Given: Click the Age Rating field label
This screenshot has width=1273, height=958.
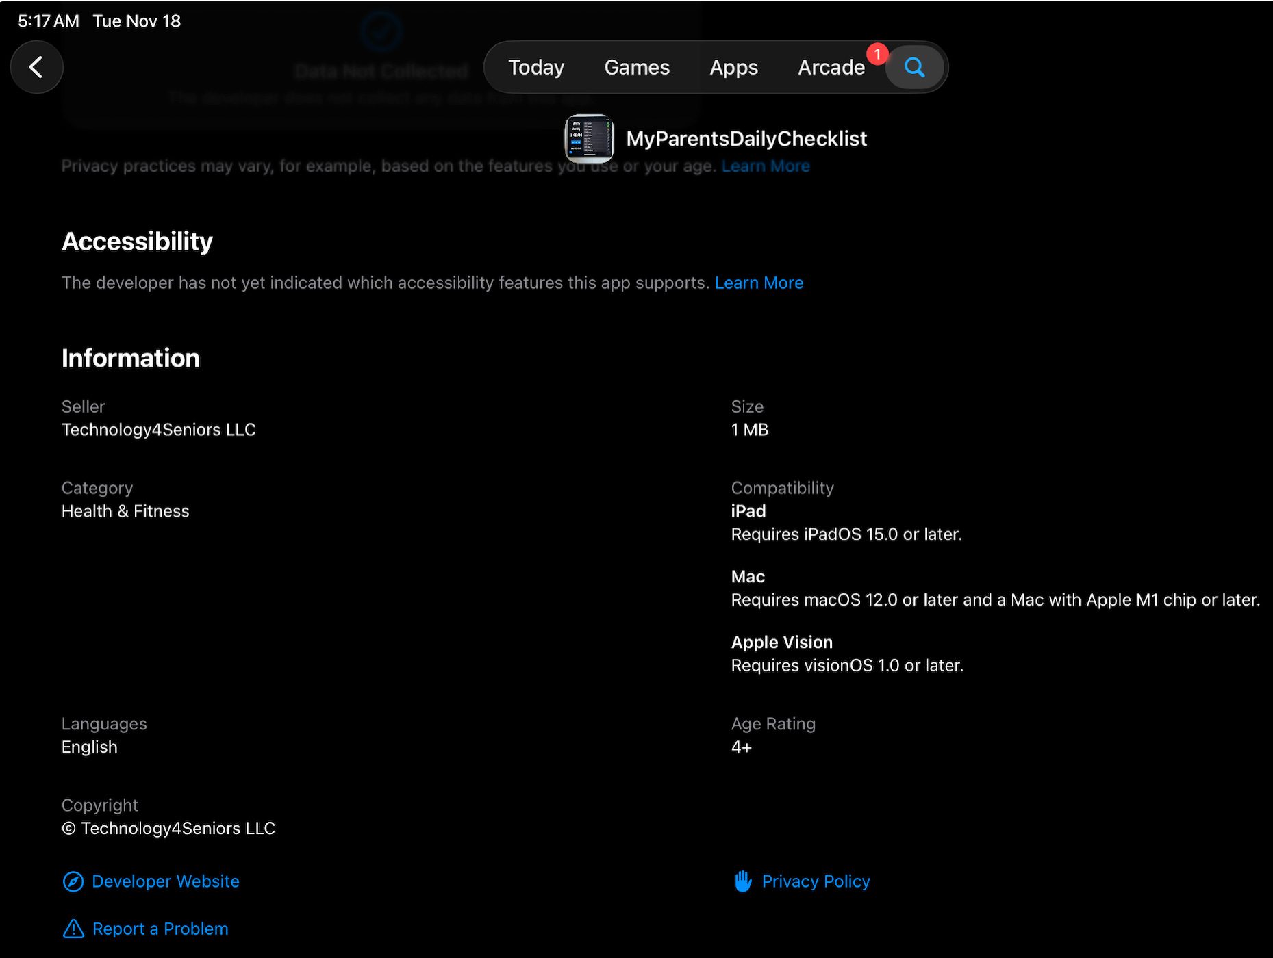Looking at the screenshot, I should [x=773, y=724].
